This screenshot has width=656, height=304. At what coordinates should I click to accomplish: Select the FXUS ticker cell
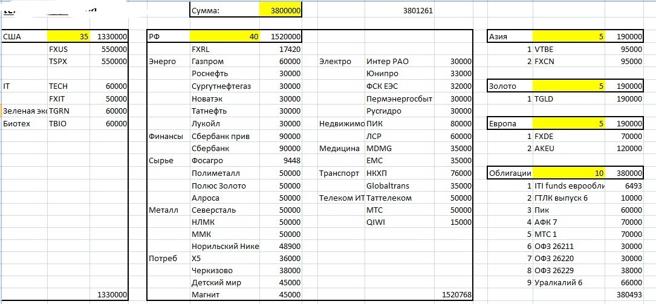pos(68,49)
